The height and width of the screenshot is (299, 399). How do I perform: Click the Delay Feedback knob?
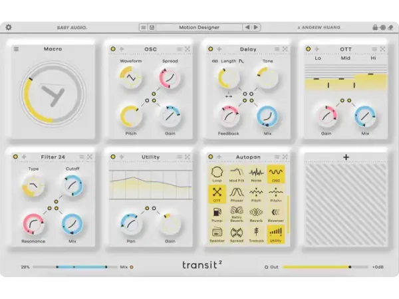[229, 116]
